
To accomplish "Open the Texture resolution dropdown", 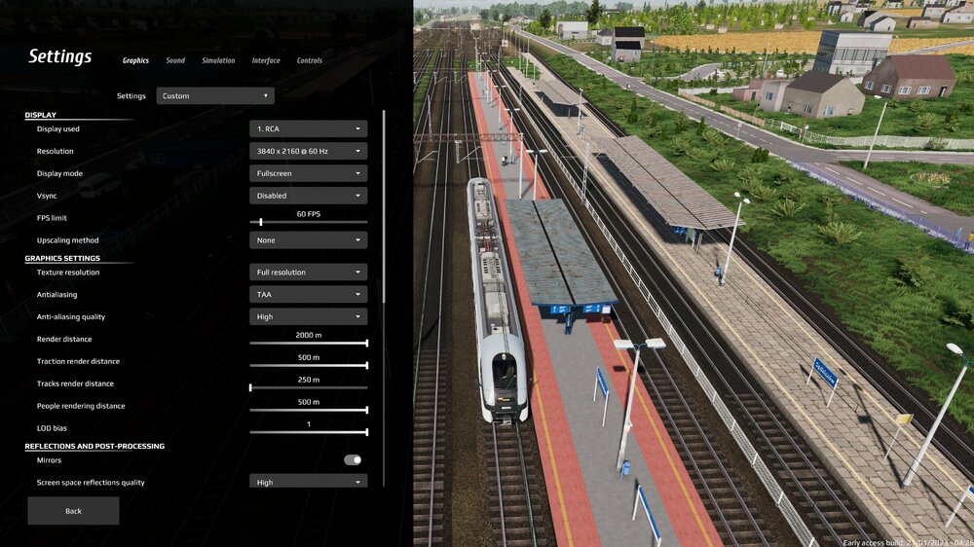I will 308,273.
